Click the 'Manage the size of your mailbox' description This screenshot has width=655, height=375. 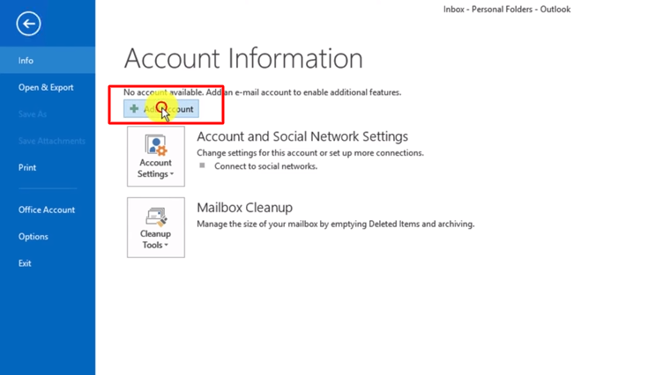tap(336, 224)
